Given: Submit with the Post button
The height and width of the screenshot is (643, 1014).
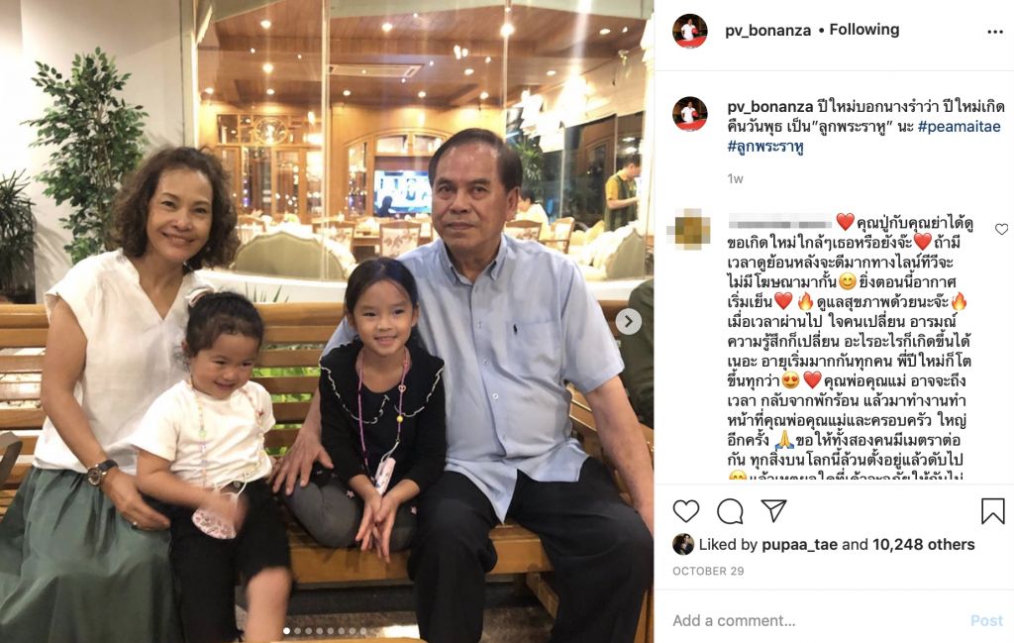Looking at the screenshot, I should pos(987,621).
